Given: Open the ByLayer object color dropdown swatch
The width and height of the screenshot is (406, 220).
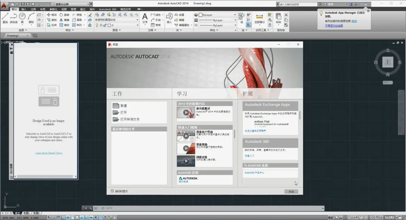Looking at the screenshot, I should click(x=215, y=15).
